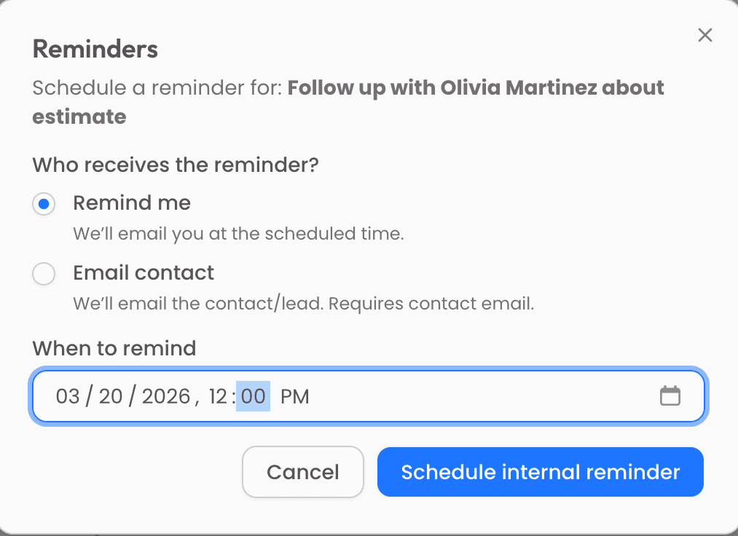738x536 pixels.
Task: Open the calendar picker icon
Action: (670, 395)
